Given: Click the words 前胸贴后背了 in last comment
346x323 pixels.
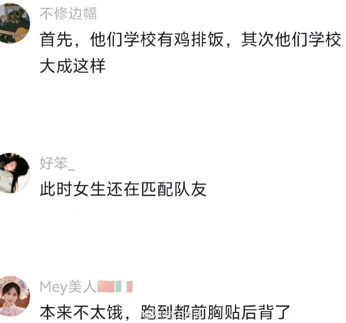Looking at the screenshot, I should (x=240, y=312).
